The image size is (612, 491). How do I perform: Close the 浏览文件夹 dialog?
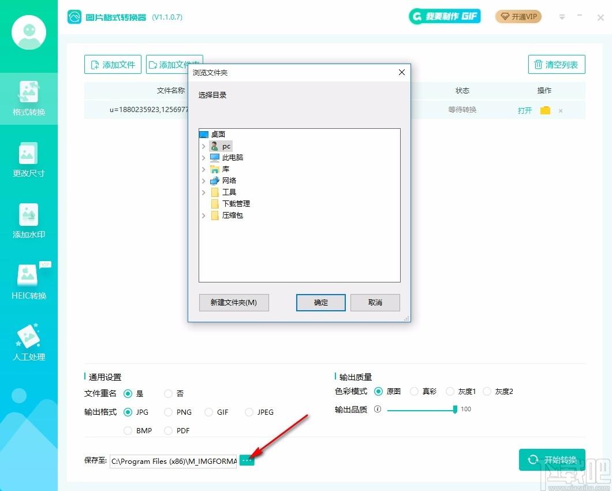(402, 72)
